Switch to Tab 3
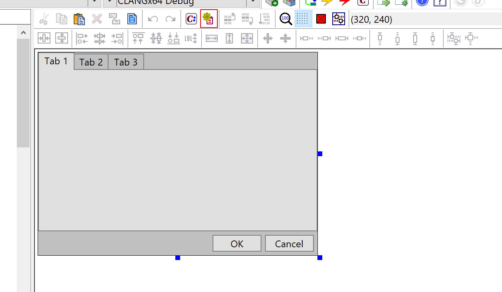This screenshot has width=502, height=292. (126, 62)
